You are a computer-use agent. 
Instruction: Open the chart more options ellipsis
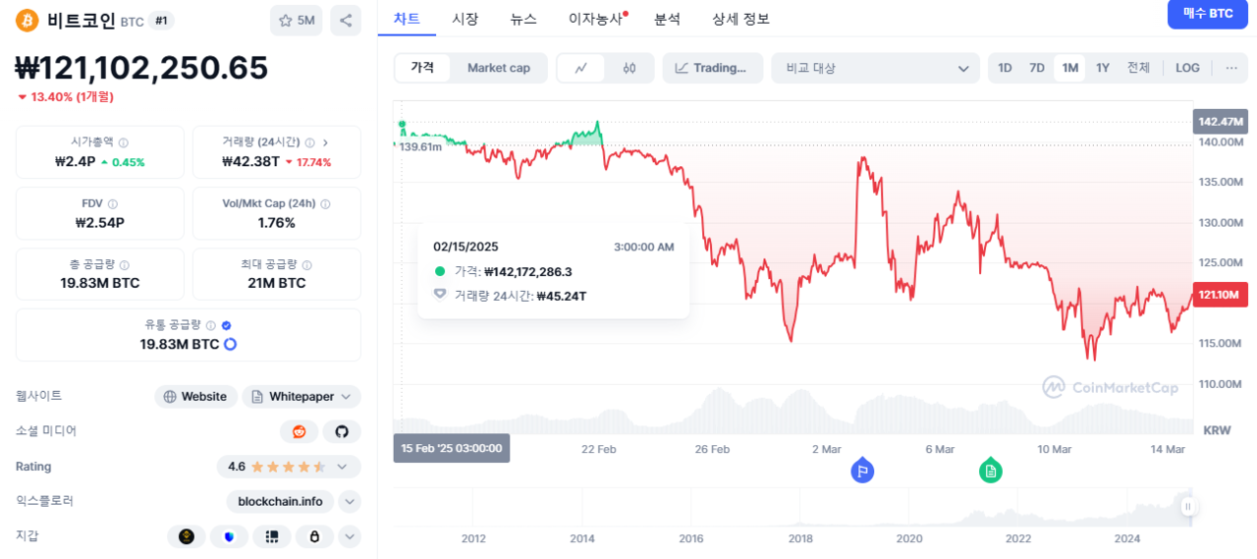(x=1231, y=68)
